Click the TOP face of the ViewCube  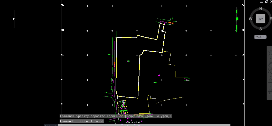click(x=260, y=19)
